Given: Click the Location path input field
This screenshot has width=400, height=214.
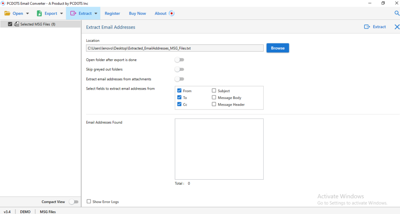Looking at the screenshot, I should pyautogui.click(x=175, y=48).
